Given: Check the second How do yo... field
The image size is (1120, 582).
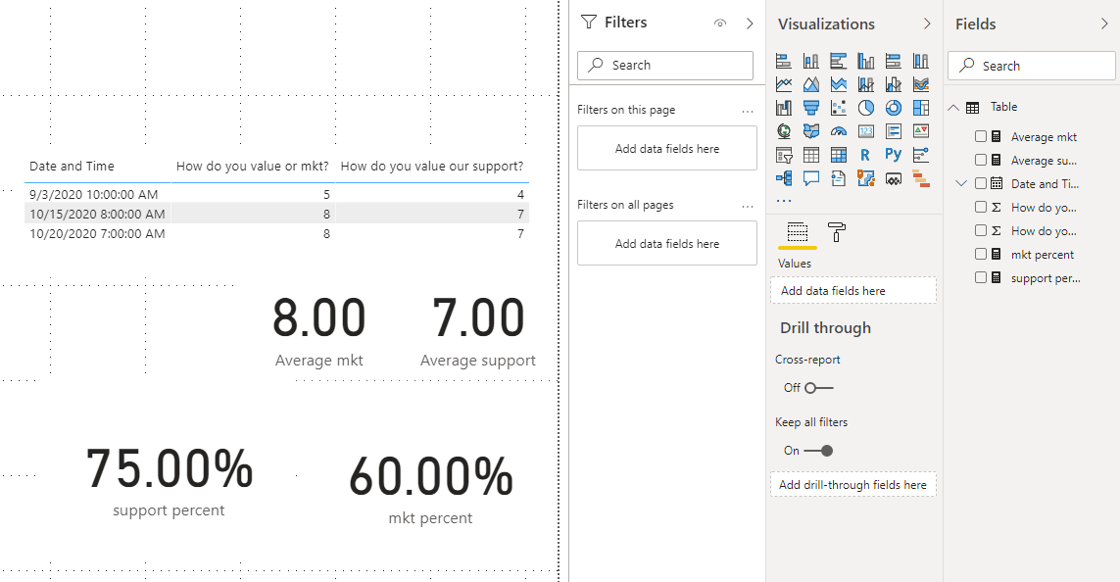Looking at the screenshot, I should (x=981, y=230).
